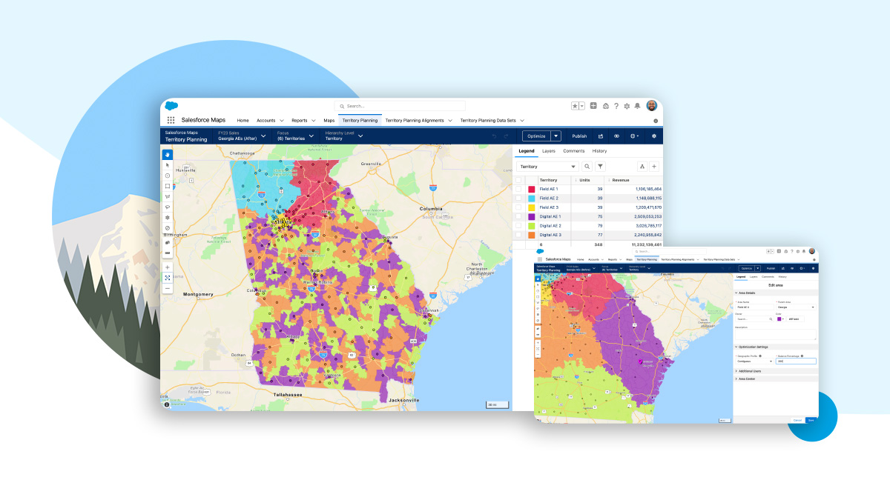The height and width of the screenshot is (500, 890).
Task: Open the Reports tab chevron in large window
Action: (314, 120)
